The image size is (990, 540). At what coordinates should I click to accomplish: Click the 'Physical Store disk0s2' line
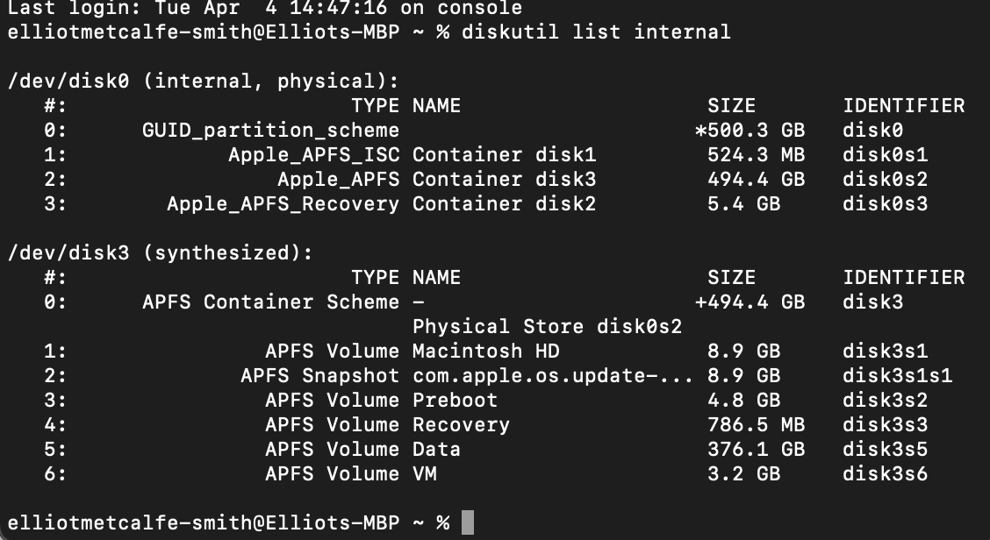[547, 327]
